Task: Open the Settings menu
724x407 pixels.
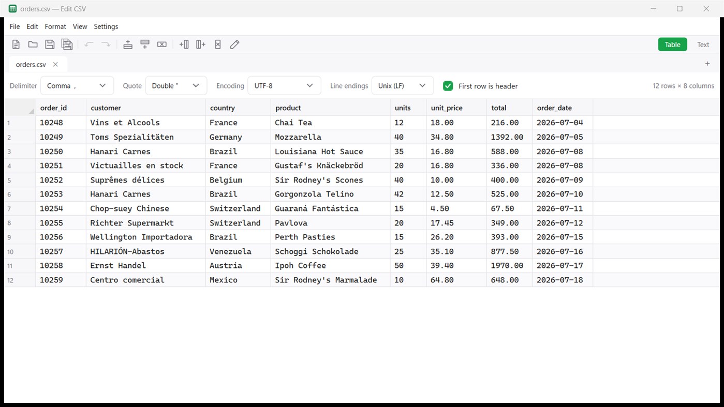Action: 106,26
